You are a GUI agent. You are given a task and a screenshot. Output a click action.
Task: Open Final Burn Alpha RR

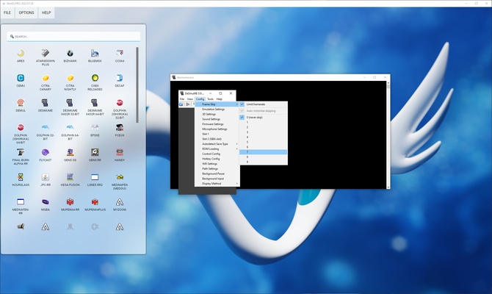pyautogui.click(x=21, y=152)
